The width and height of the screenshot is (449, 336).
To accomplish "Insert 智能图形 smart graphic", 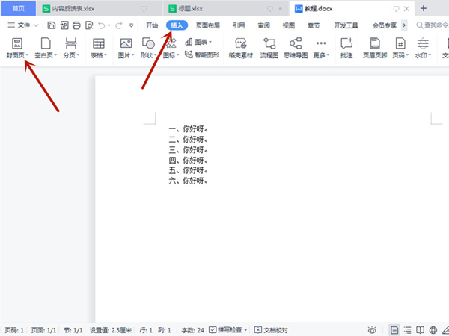I will click(x=202, y=55).
